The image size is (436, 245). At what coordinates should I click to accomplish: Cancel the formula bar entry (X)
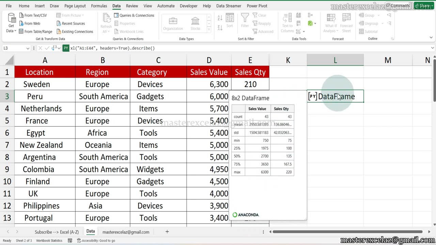tap(41, 48)
